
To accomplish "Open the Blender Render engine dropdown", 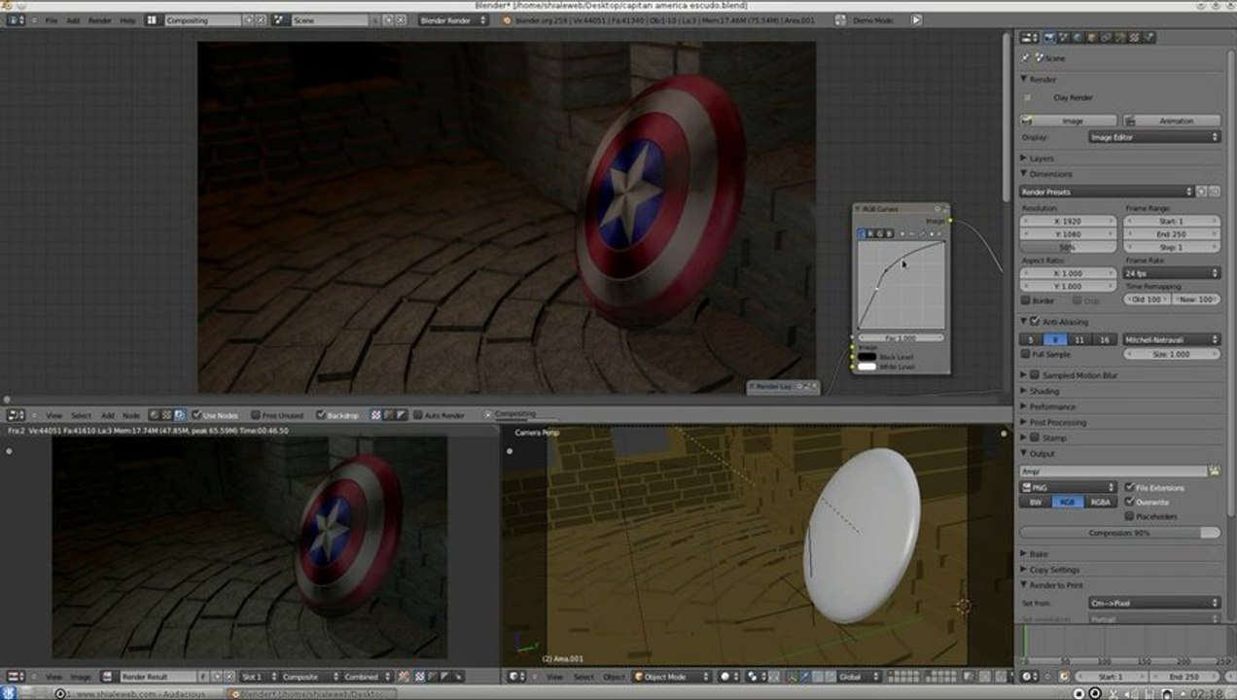I will [454, 19].
